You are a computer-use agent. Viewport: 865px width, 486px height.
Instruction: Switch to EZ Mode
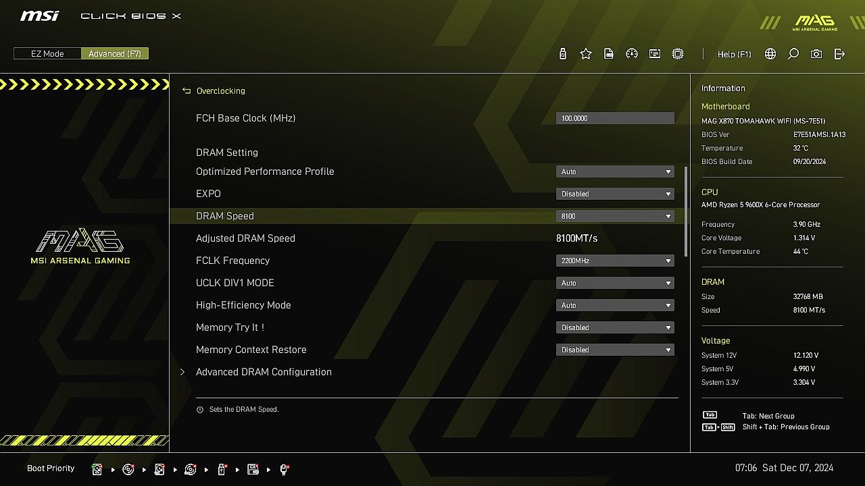pos(47,54)
